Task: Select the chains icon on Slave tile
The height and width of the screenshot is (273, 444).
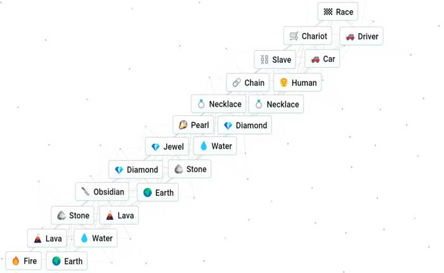Action: coord(264,60)
